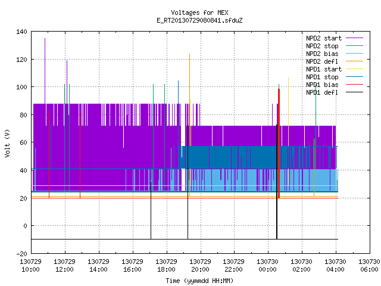This screenshot has width=381, height=286.
Task: Click the 'NPD2 stop' legend label
Action: pyautogui.click(x=322, y=46)
